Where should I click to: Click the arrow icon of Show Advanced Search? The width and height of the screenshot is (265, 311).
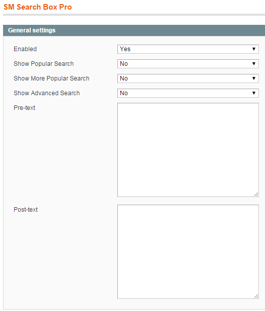coord(254,93)
